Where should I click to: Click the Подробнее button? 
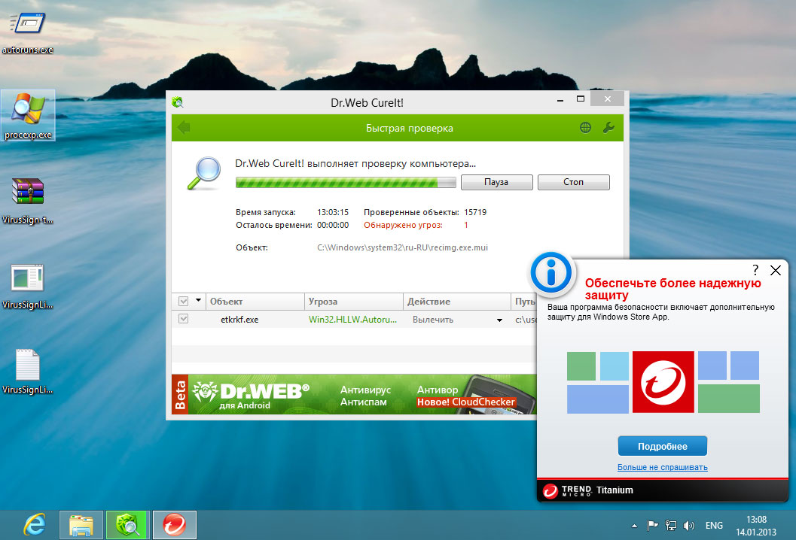click(x=663, y=446)
